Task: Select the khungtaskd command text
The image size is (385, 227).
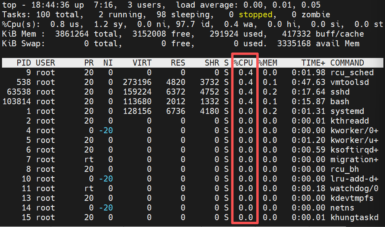Action: point(354,217)
